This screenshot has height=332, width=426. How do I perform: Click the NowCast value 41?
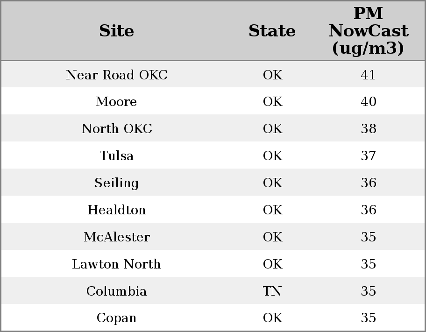pyautogui.click(x=368, y=75)
